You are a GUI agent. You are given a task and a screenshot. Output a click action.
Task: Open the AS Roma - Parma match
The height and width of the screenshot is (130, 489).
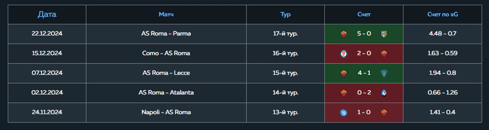[x=166, y=34]
